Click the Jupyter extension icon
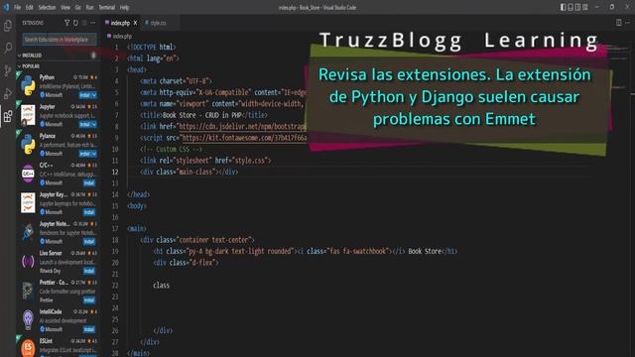 click(28, 115)
